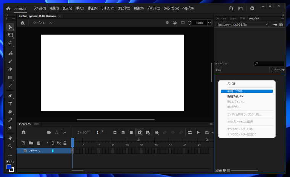The height and width of the screenshot is (177, 290).
Task: Switch to the カラー tab
Action: 233,18
